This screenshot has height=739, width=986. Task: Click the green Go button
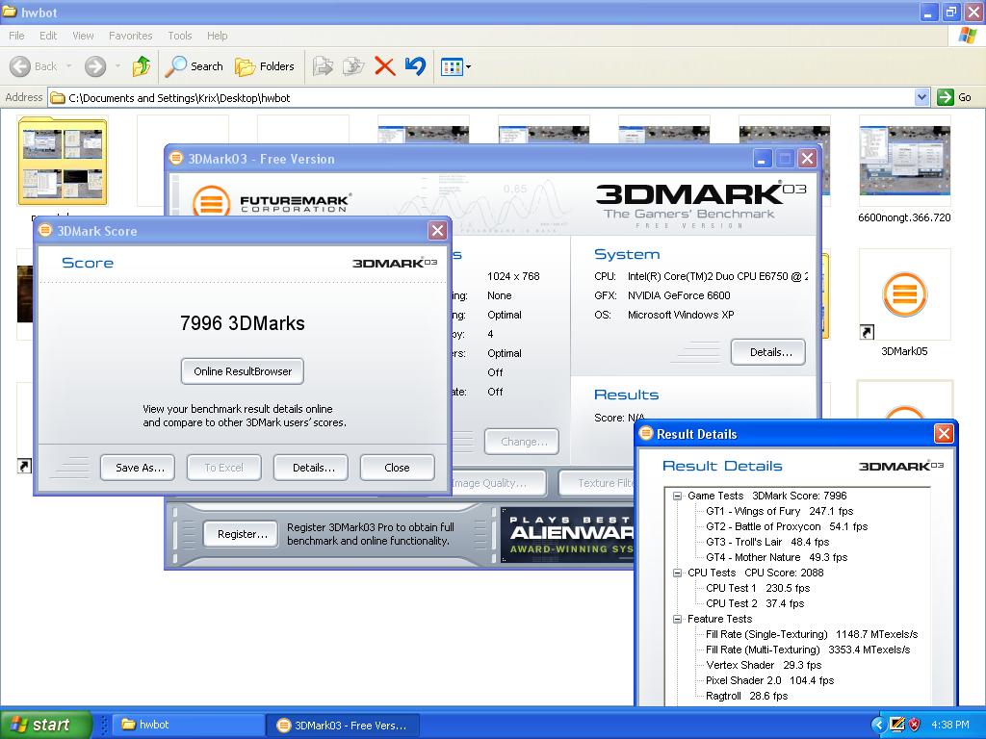[954, 97]
